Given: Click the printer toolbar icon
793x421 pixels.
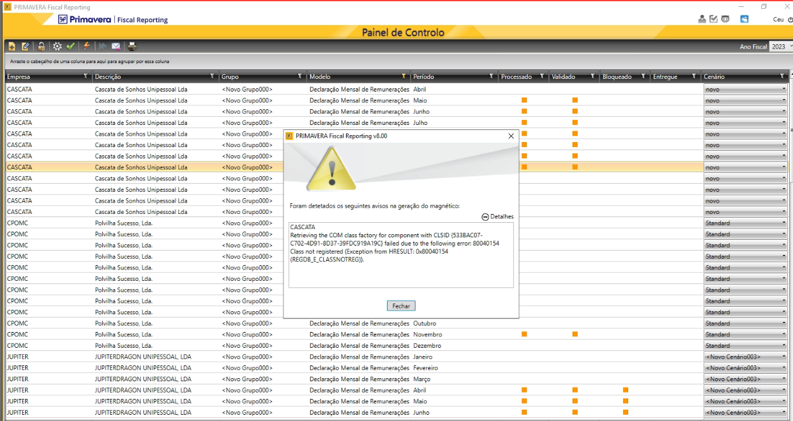Looking at the screenshot, I should point(132,46).
